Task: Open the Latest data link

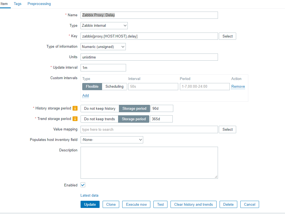Action: coord(89,195)
